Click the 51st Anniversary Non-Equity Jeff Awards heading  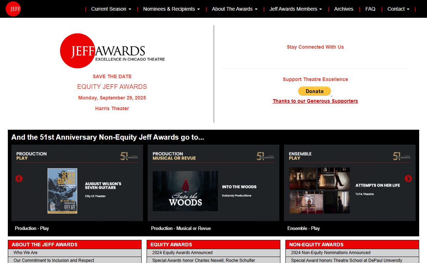108,137
